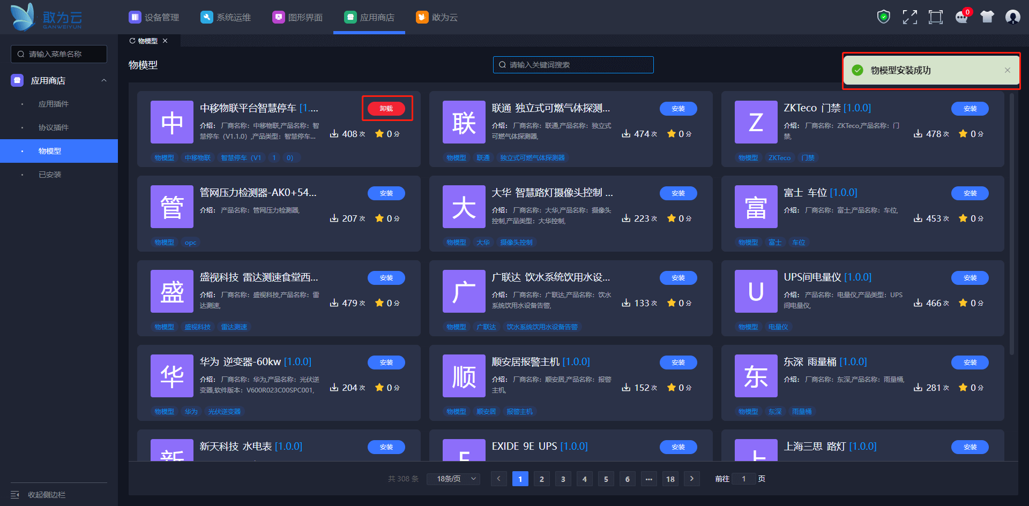Install 顺安居报警主机 model
Viewport: 1029px width, 506px height.
678,362
